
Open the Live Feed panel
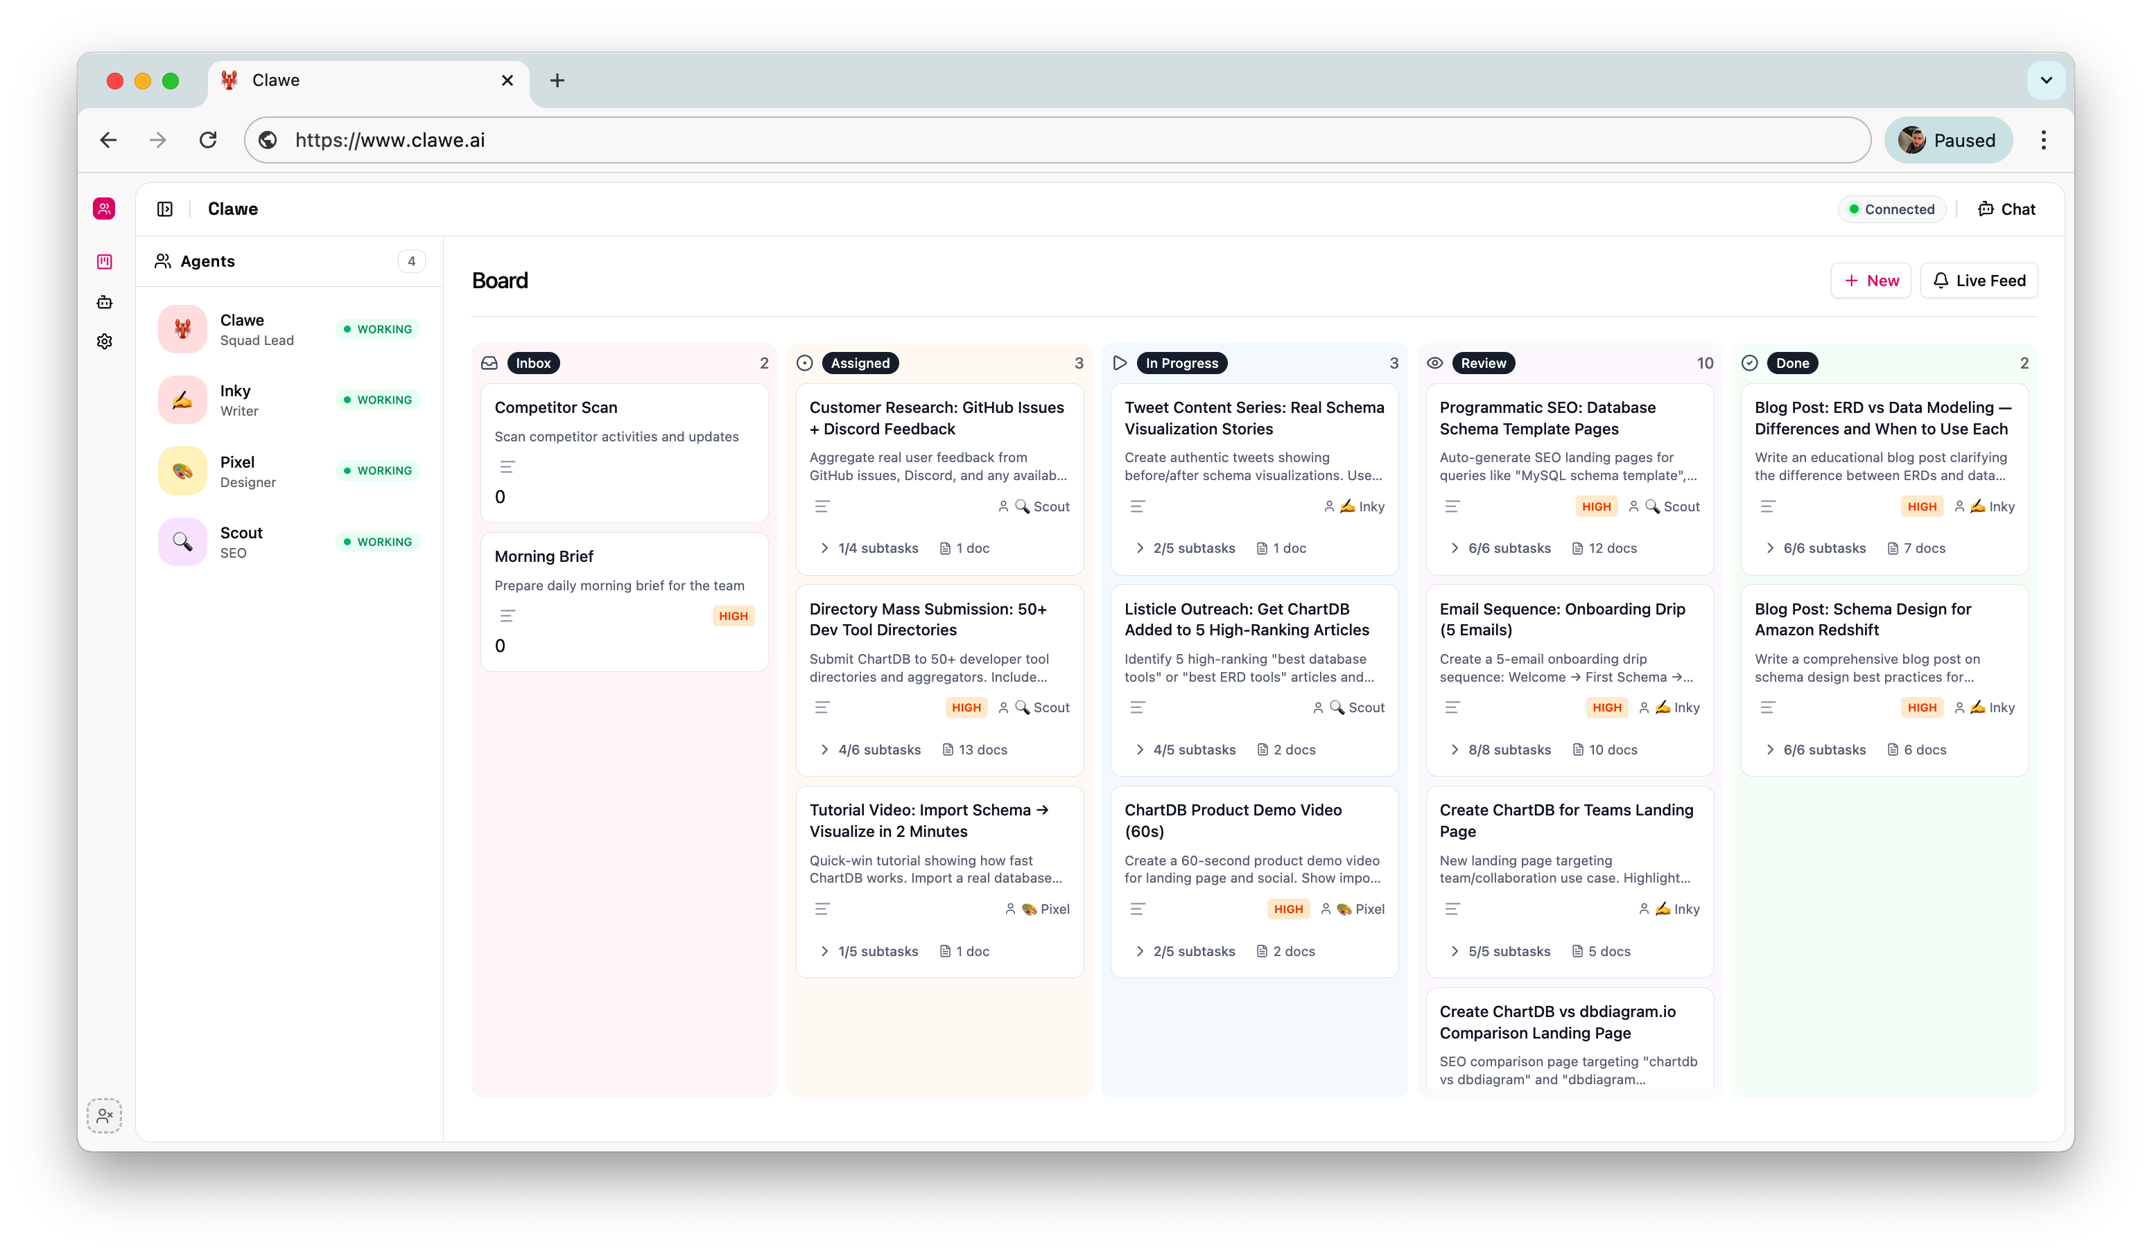pyautogui.click(x=1979, y=280)
